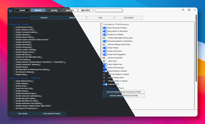Check Disable Telemetry checkbox
The width and height of the screenshot is (205, 124).
(14, 35)
